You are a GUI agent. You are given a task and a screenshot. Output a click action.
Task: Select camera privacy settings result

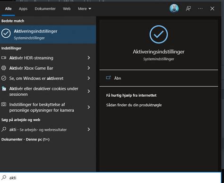[x=48, y=107]
